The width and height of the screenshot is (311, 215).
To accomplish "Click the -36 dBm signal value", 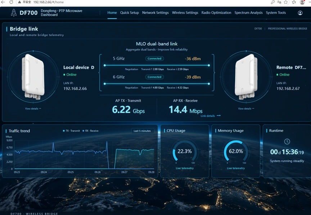I will 193,59.
